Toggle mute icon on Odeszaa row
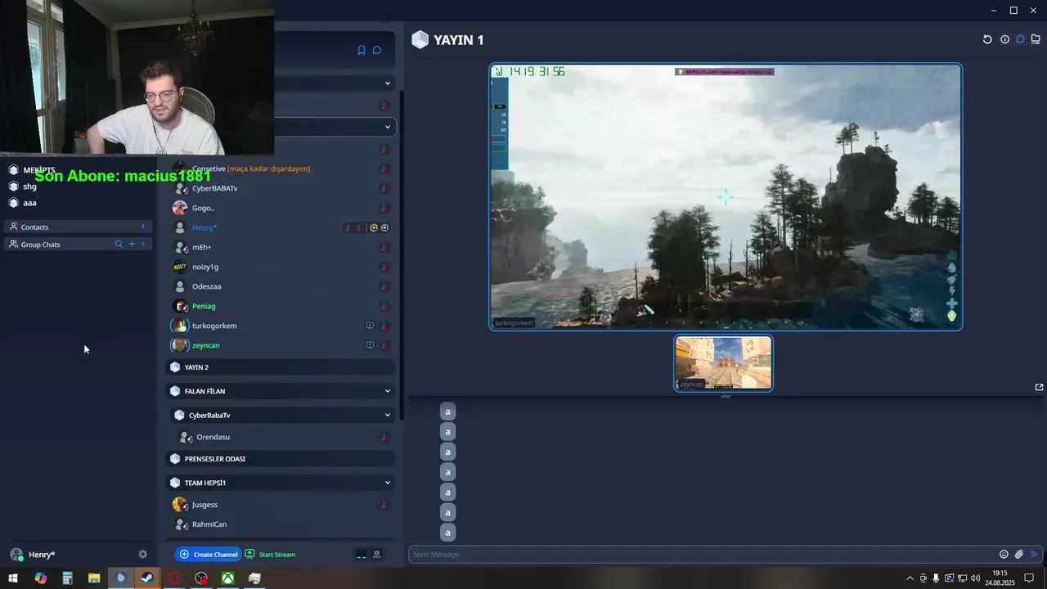Screen dimensions: 1047x589 pos(384,286)
